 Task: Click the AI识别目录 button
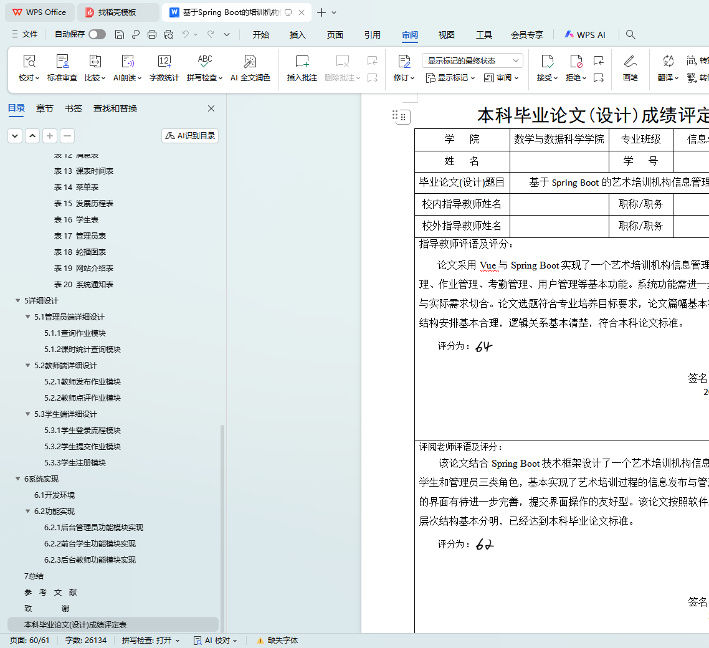pyautogui.click(x=190, y=136)
